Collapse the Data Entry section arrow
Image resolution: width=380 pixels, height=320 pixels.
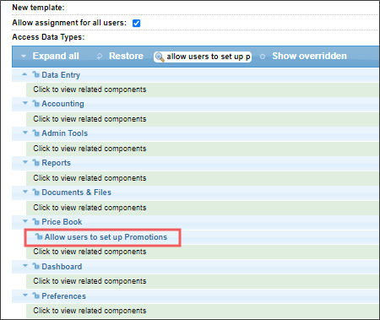(x=24, y=74)
